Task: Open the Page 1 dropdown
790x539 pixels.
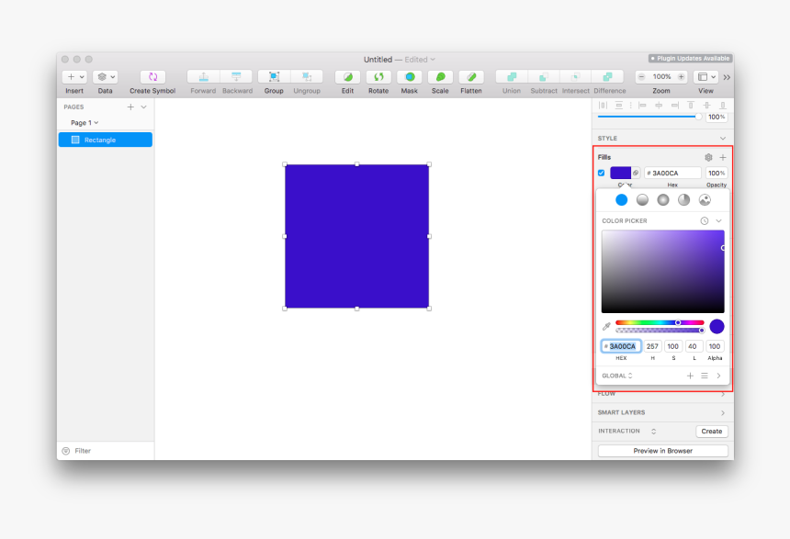Action: click(85, 122)
